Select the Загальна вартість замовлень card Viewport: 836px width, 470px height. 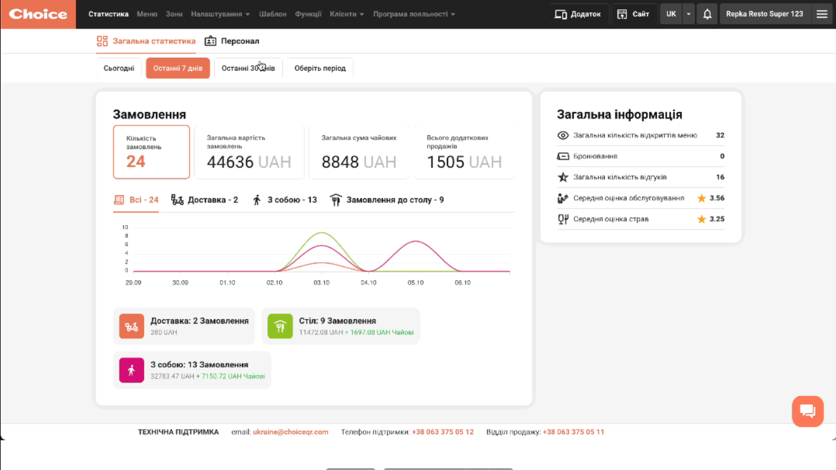click(249, 152)
